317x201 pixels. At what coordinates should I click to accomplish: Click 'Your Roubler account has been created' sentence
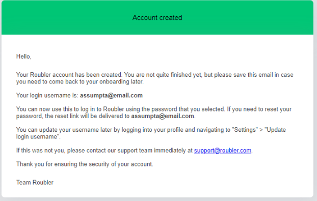[x=69, y=75]
